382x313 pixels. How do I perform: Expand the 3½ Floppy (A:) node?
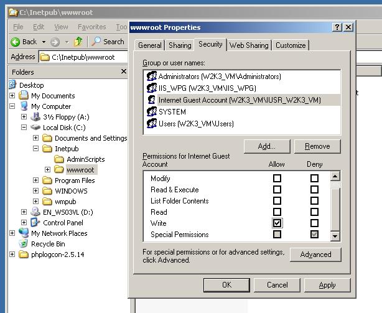coord(24,116)
